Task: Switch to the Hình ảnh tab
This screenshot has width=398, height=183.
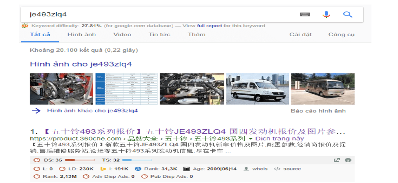Action: 82,34
